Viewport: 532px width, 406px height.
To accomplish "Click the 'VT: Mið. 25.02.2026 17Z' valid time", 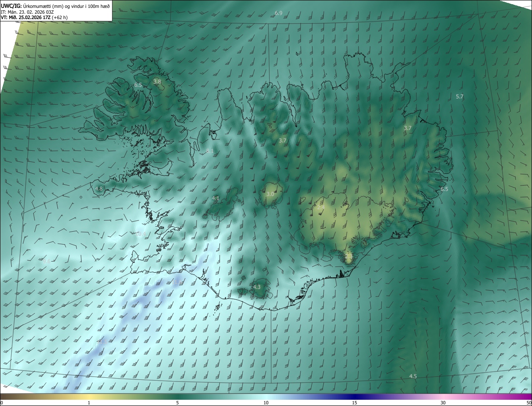I will click(26, 17).
